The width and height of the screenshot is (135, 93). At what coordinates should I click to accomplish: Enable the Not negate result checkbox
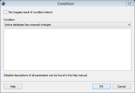point(5,12)
